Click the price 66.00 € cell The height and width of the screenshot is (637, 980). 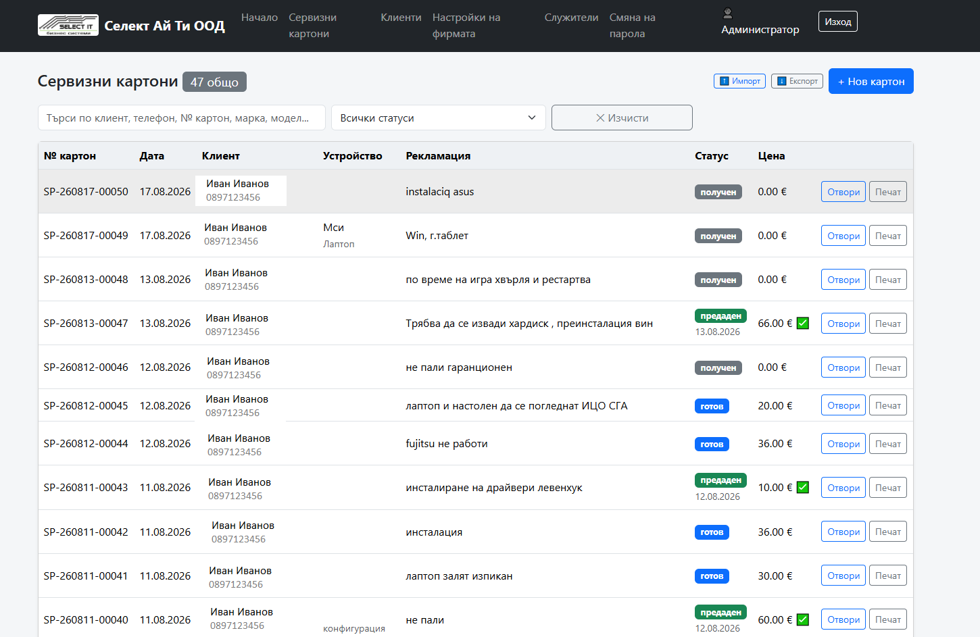coord(775,323)
